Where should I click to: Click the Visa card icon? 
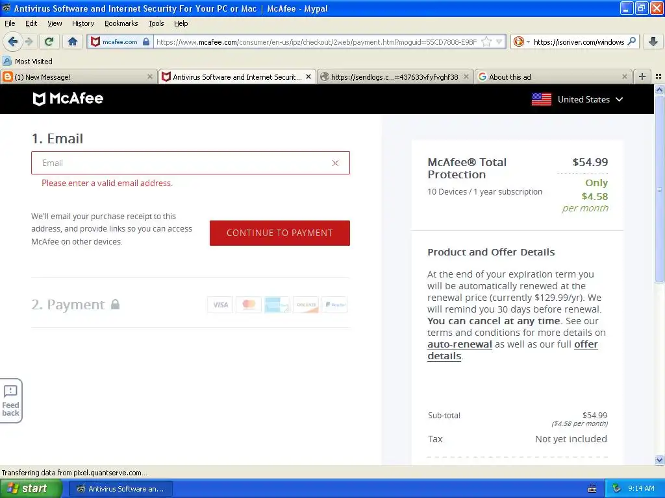[x=220, y=305]
